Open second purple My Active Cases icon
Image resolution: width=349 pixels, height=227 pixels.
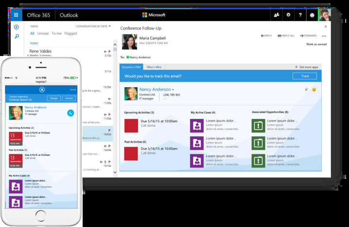click(x=197, y=143)
